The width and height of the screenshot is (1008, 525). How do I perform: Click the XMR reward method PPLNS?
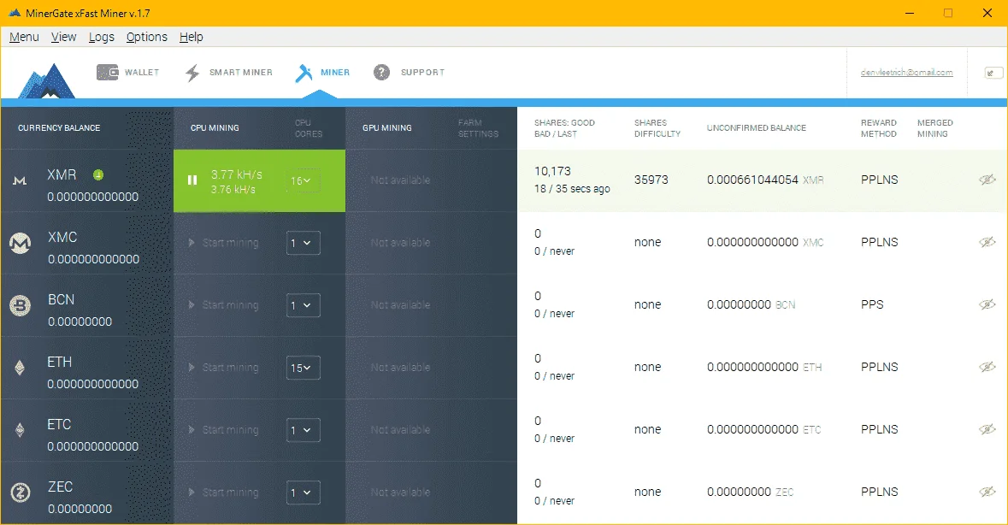(x=880, y=180)
